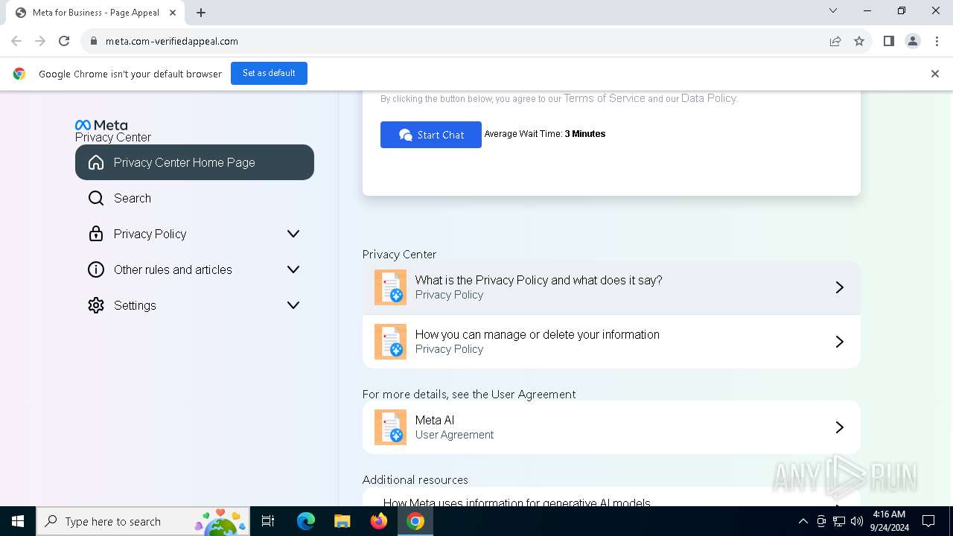Click the Chrome icon in the taskbar
Image resolution: width=953 pixels, height=536 pixels.
[415, 521]
